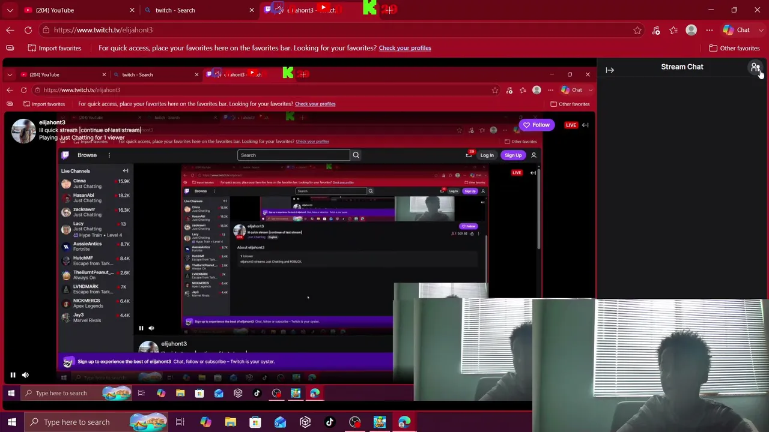Open zackrawrr in Live Channels list
Image resolution: width=769 pixels, height=432 pixels.
pyautogui.click(x=95, y=212)
